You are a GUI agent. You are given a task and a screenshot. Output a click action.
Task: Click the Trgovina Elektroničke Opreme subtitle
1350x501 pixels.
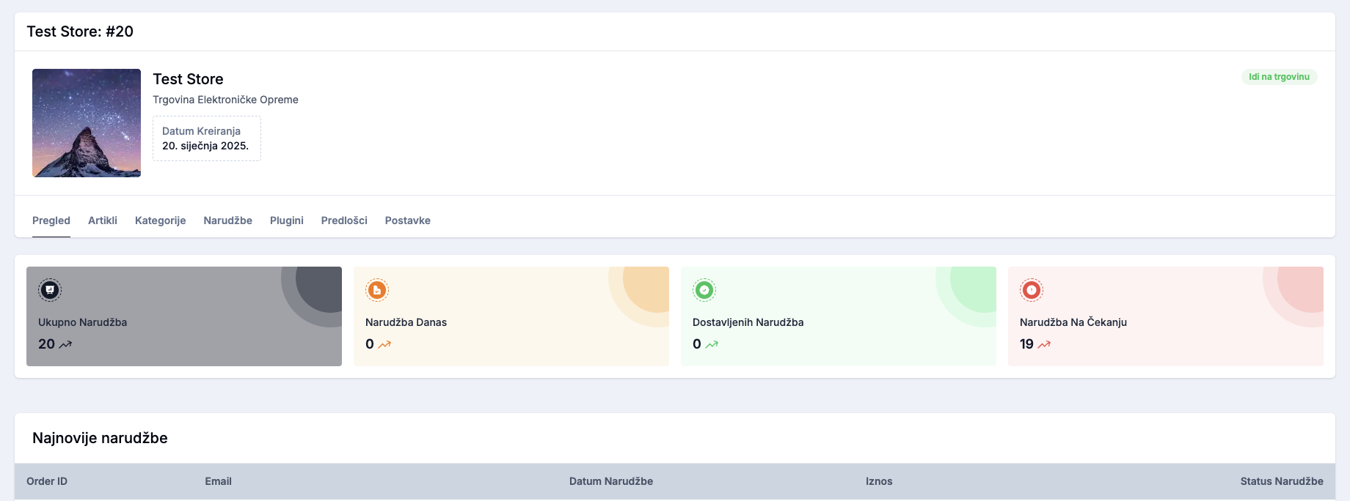click(225, 100)
